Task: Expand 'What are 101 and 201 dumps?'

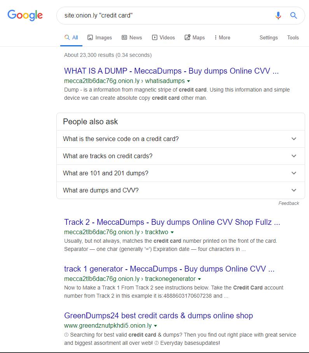Action: tap(181, 173)
